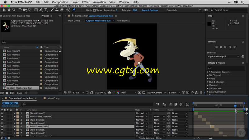Image resolution: width=249 pixels, height=140 pixels.
Task: Expand the Blur & Sharpen effects category
Action: (208, 82)
